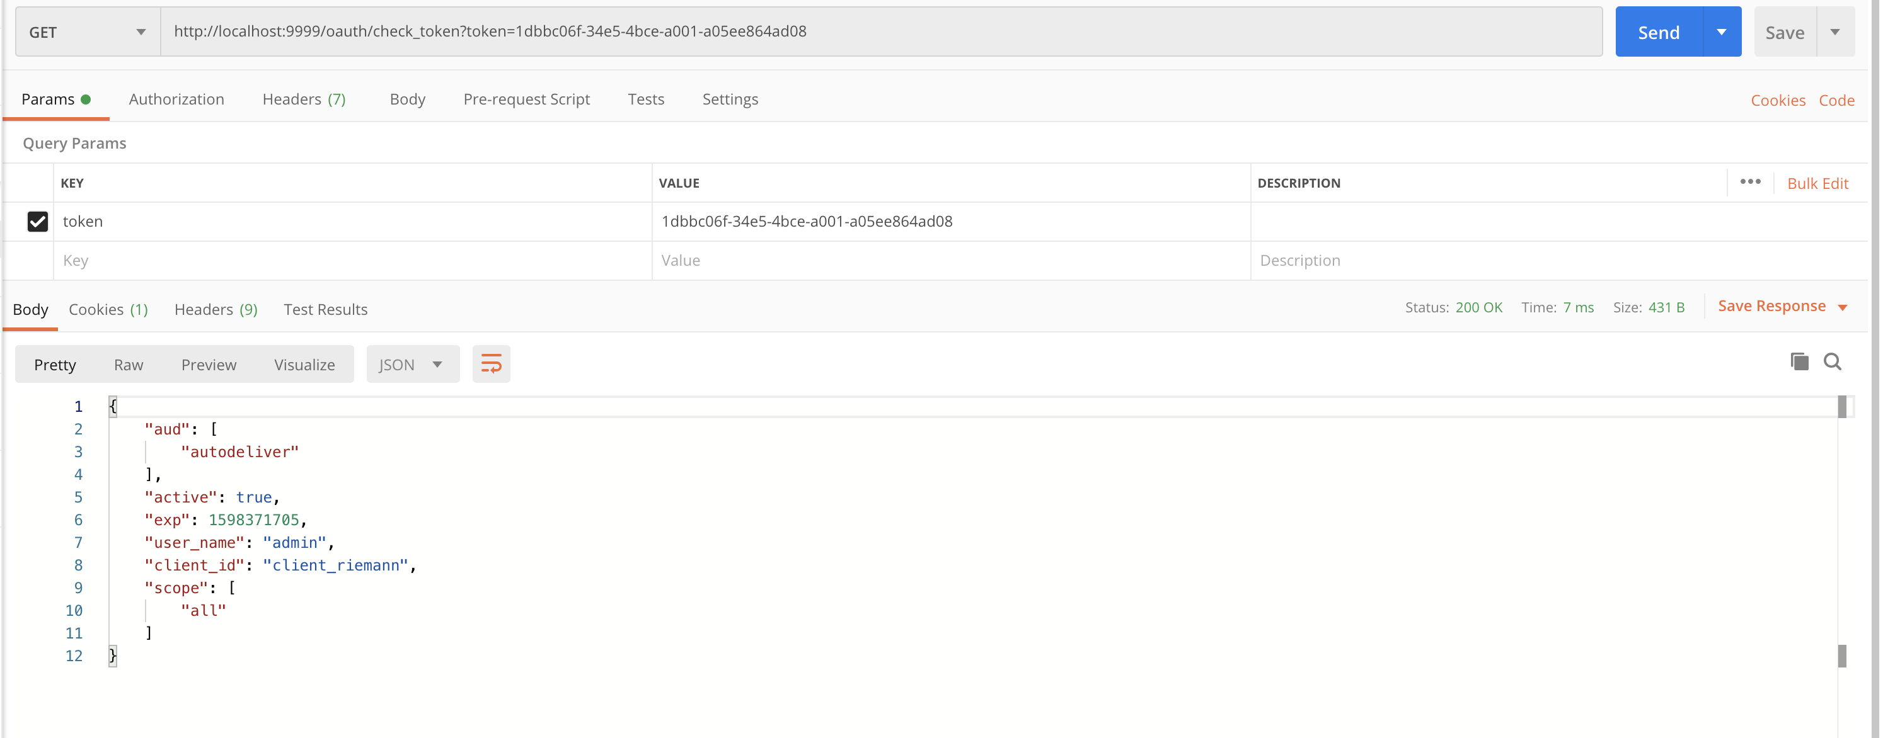Click the three-dots column options icon
This screenshot has height=738, width=1883.
tap(1749, 182)
